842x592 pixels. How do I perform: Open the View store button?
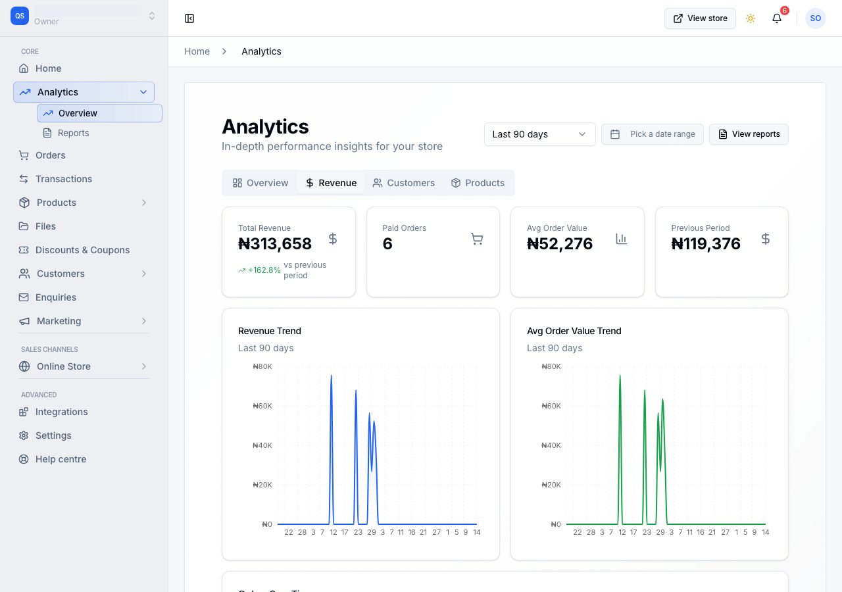700,18
